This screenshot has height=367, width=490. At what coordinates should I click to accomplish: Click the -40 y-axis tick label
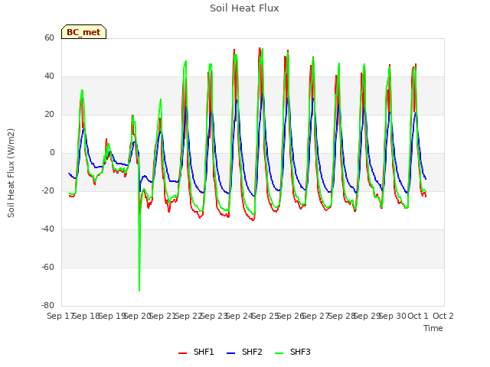(47, 229)
